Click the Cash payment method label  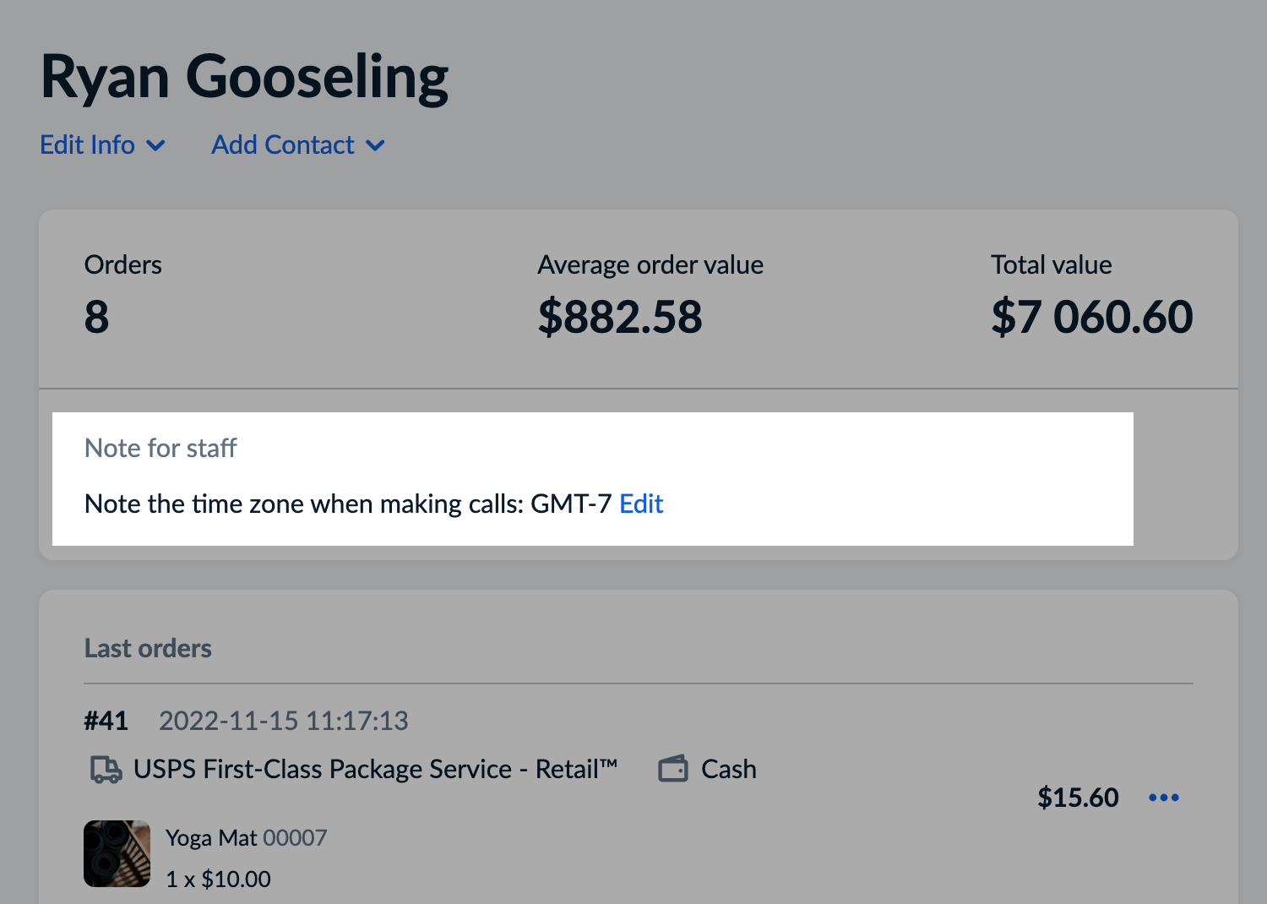(x=728, y=770)
